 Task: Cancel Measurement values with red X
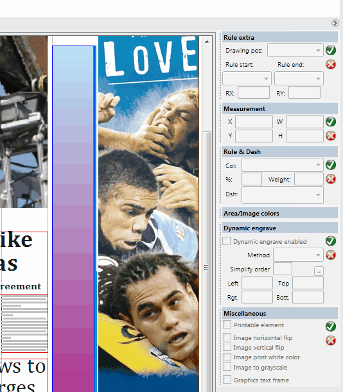point(331,136)
